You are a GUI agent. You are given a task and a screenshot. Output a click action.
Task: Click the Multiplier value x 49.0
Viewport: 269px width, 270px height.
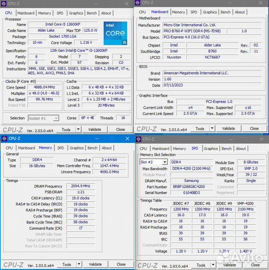(44, 93)
